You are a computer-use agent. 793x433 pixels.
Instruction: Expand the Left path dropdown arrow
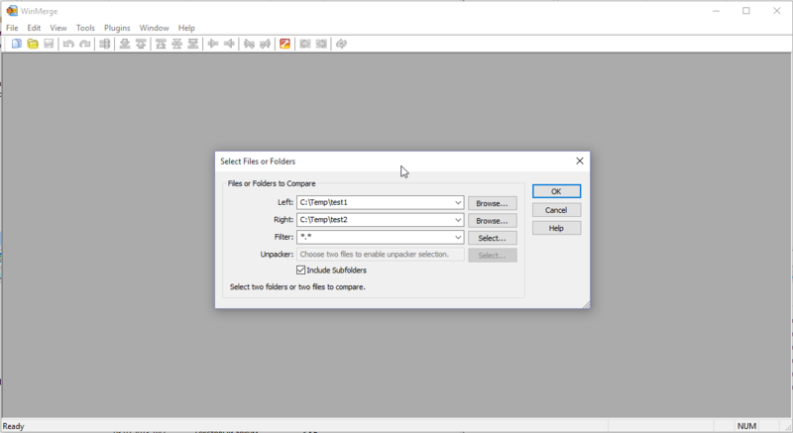pos(458,202)
